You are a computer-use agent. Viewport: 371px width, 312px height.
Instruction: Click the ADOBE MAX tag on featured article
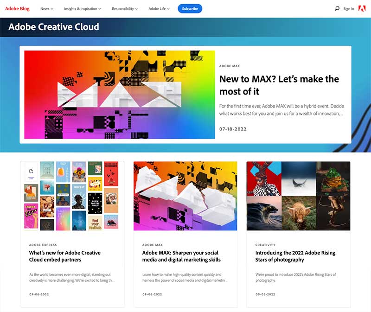click(230, 66)
